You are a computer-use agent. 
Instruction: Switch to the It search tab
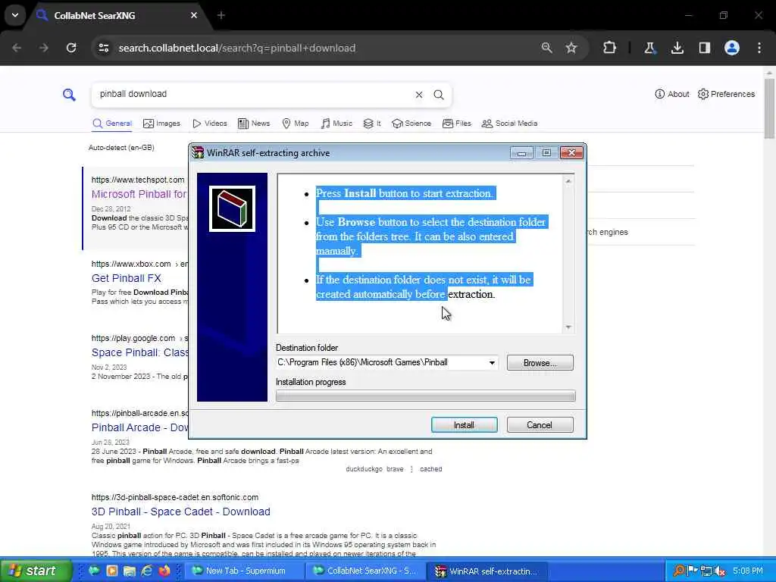[x=372, y=124]
